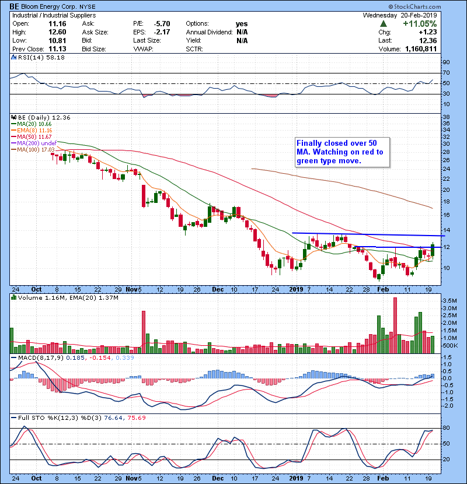The image size is (467, 484).
Task: Click the volume bars icon in volume panel
Action: click(13, 297)
